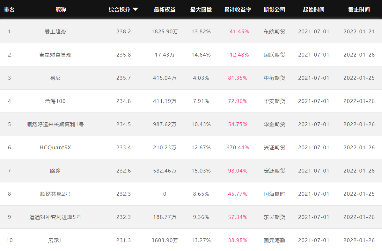Select the 最新权益 column header
382x251 pixels.
pos(165,10)
